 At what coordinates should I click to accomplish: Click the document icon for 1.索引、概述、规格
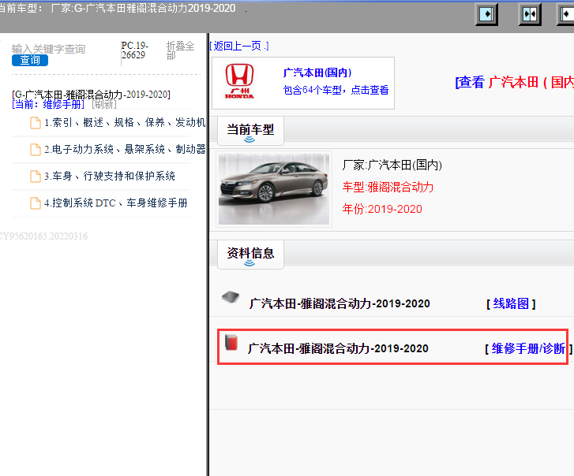click(x=36, y=123)
